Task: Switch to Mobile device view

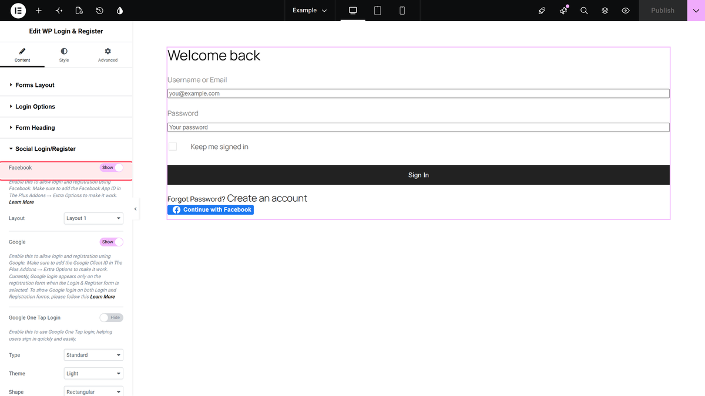Action: pyautogui.click(x=402, y=11)
